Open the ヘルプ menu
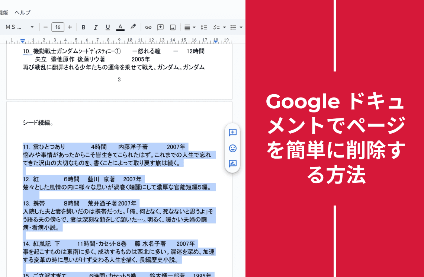This screenshot has height=277, width=424. (22, 12)
